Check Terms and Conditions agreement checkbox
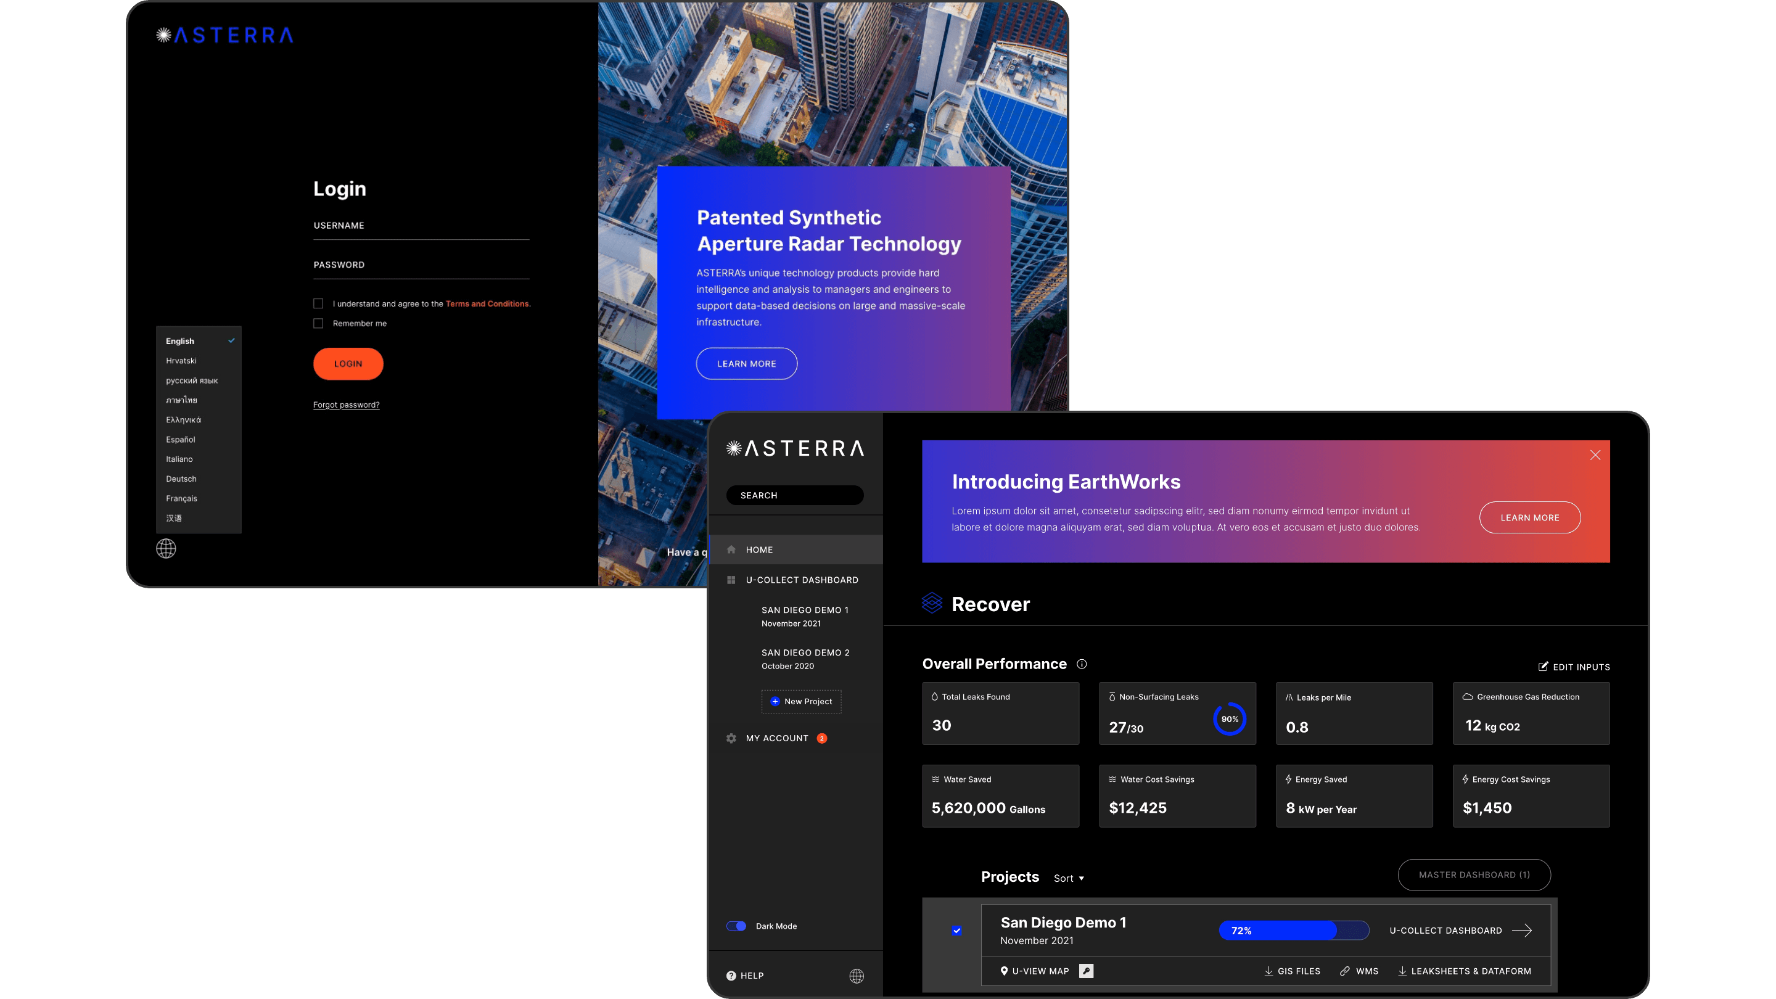This screenshot has width=1776, height=999. point(318,304)
